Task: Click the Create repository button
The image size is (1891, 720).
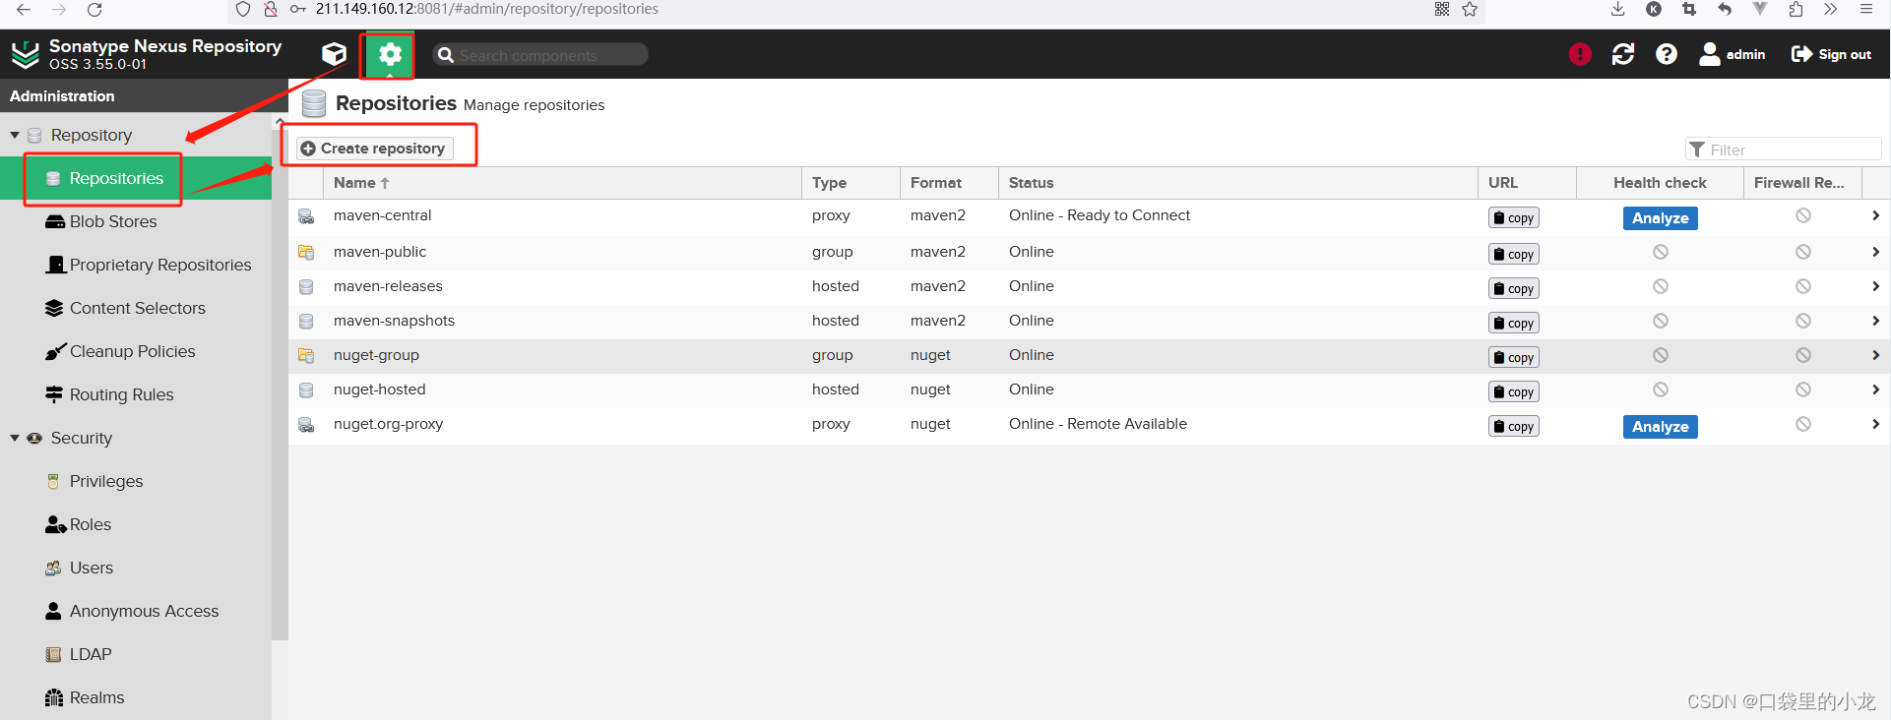Action: pos(375,149)
